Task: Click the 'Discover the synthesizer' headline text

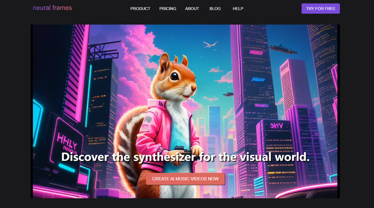Action: (x=186, y=157)
